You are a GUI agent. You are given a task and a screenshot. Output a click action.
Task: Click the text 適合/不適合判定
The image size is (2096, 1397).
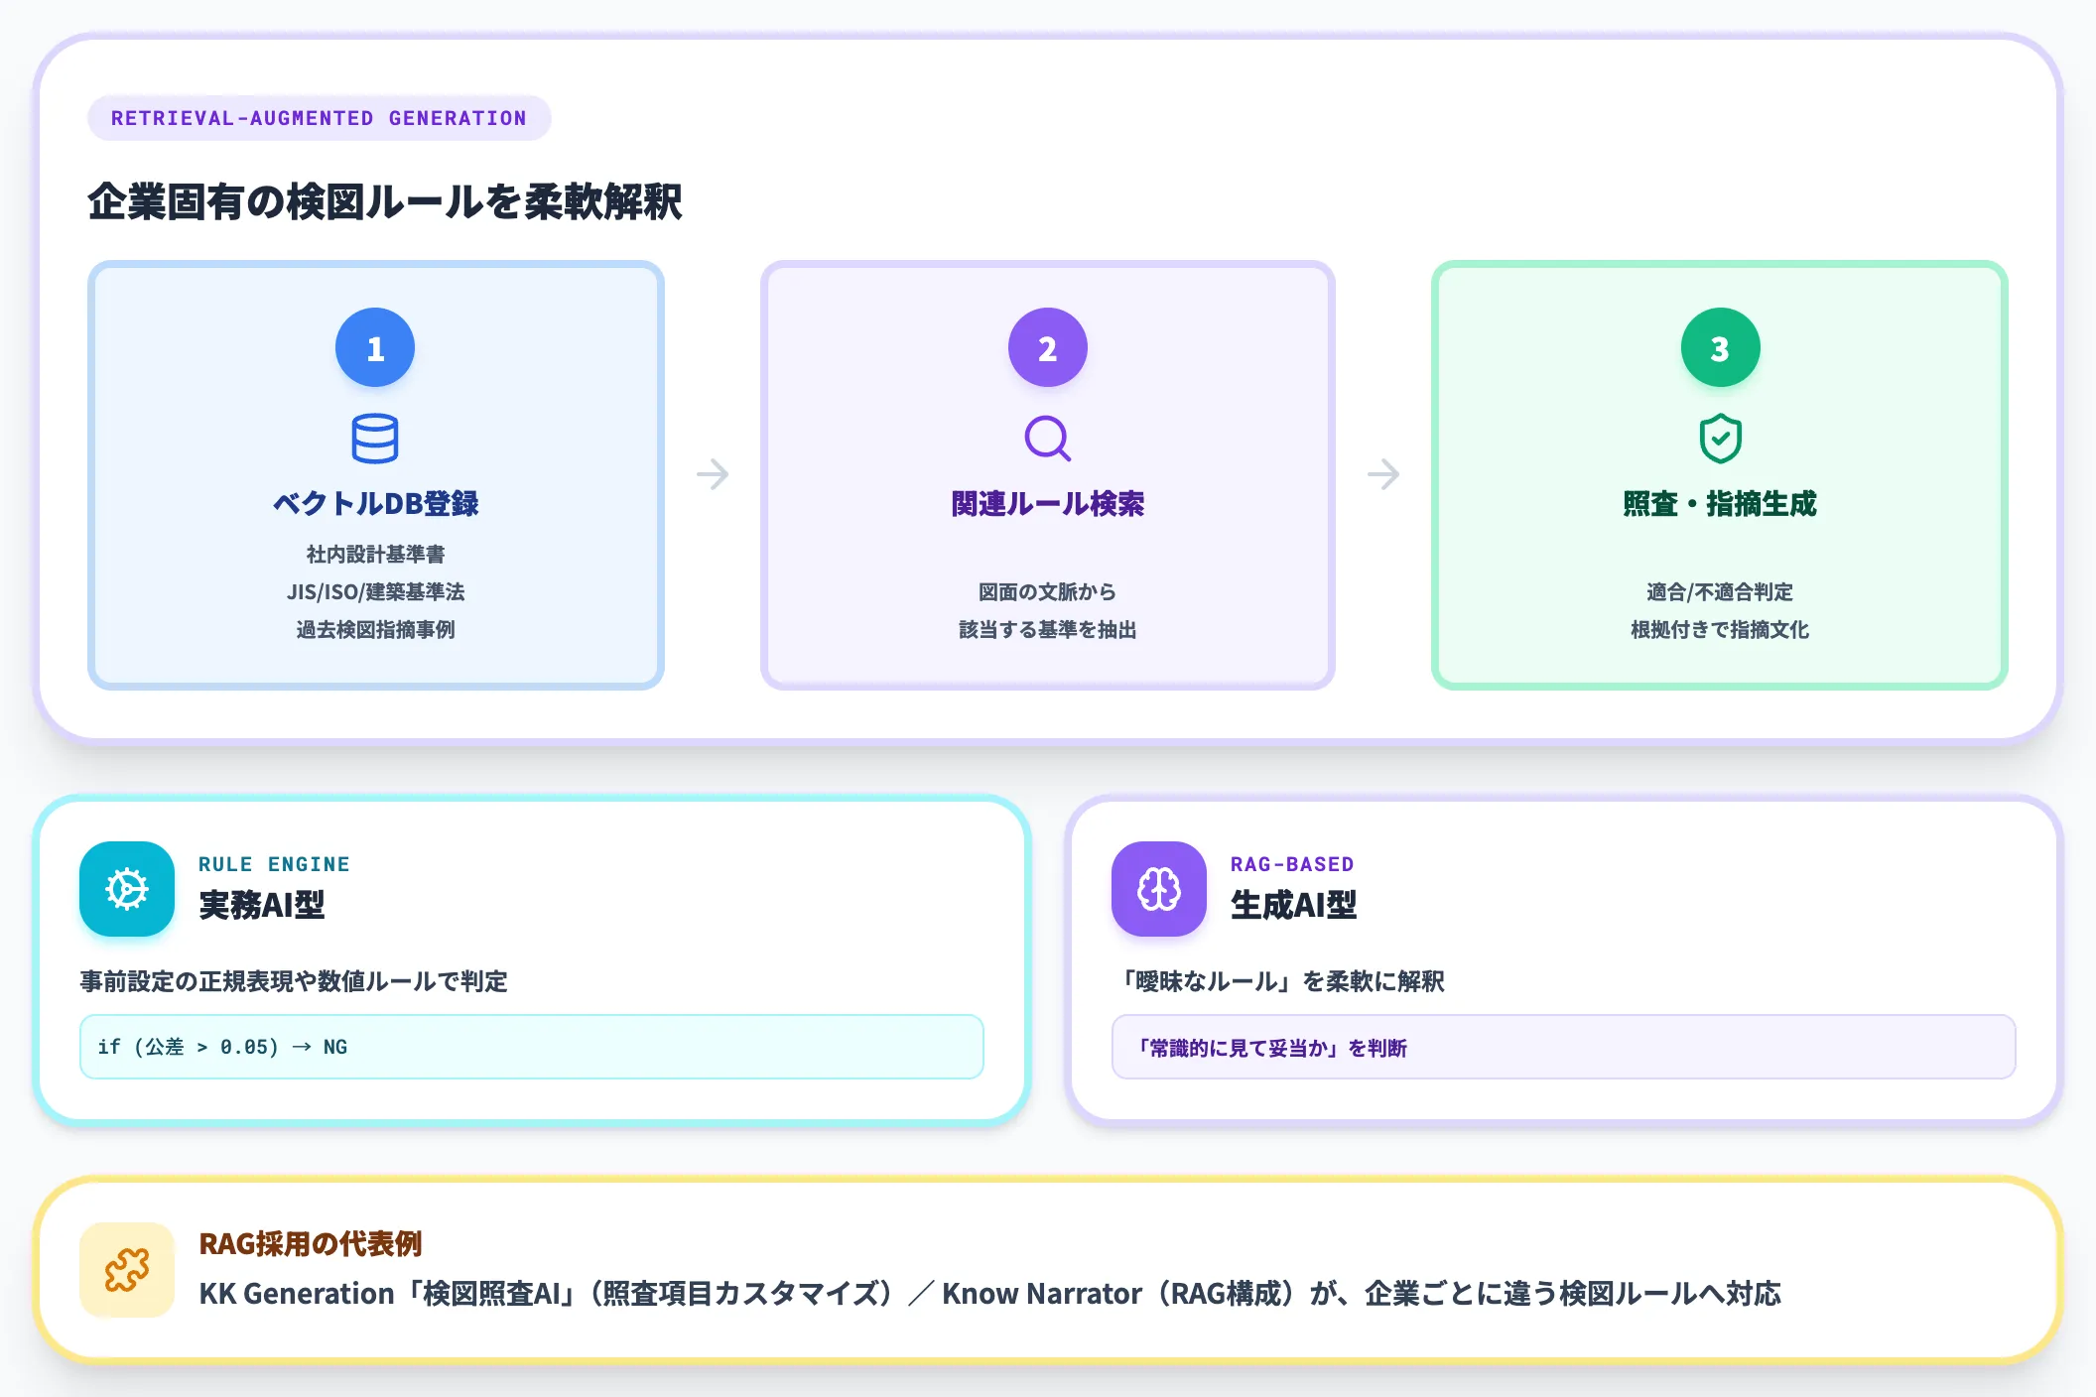coord(1720,591)
